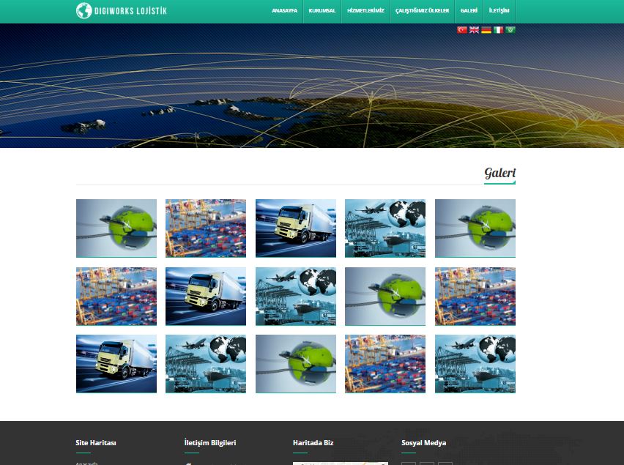Click the İletişim Bilgileri footer heading
624x465 pixels.
pos(210,443)
